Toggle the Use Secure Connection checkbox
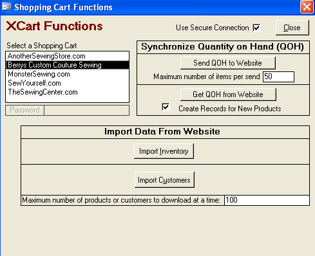This screenshot has height=256, width=315. click(x=256, y=28)
